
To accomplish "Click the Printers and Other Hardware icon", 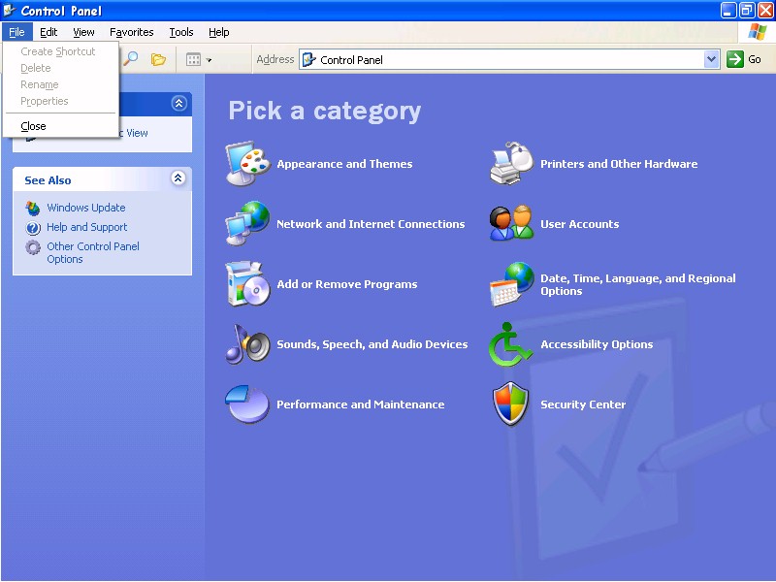I will point(512,163).
